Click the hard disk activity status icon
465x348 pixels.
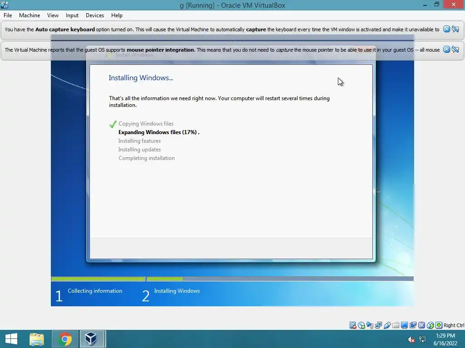353,325
